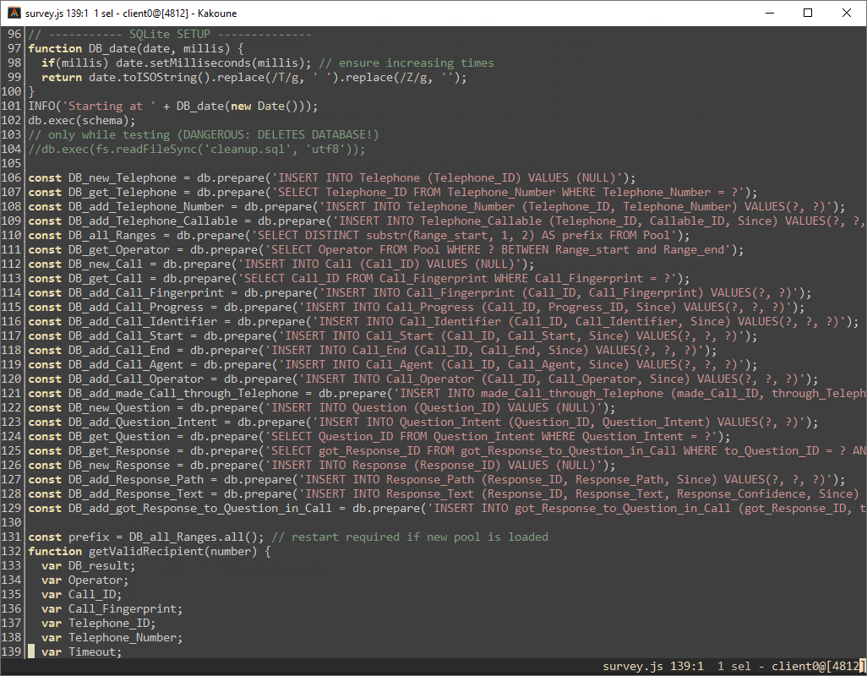
Task: Click DB_new_Call on line 112
Action: 106,264
